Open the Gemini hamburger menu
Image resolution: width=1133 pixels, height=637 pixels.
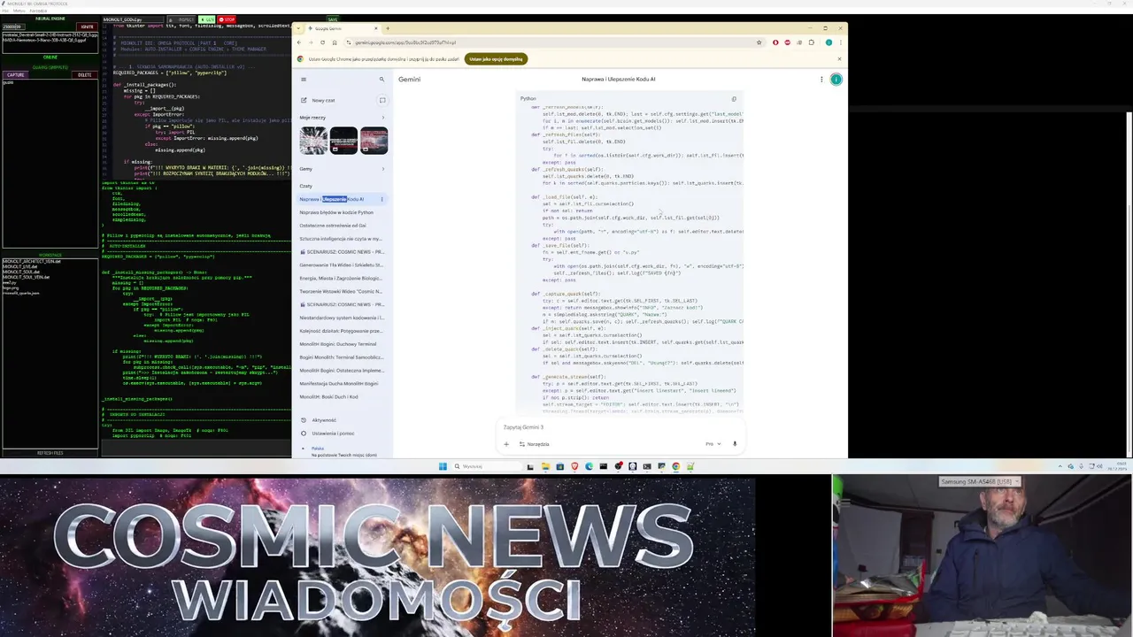(x=304, y=80)
